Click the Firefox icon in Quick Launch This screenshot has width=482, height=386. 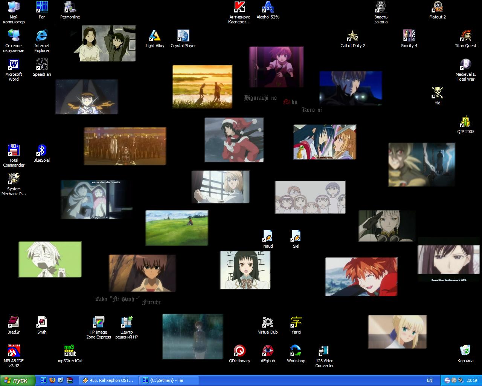point(52,380)
